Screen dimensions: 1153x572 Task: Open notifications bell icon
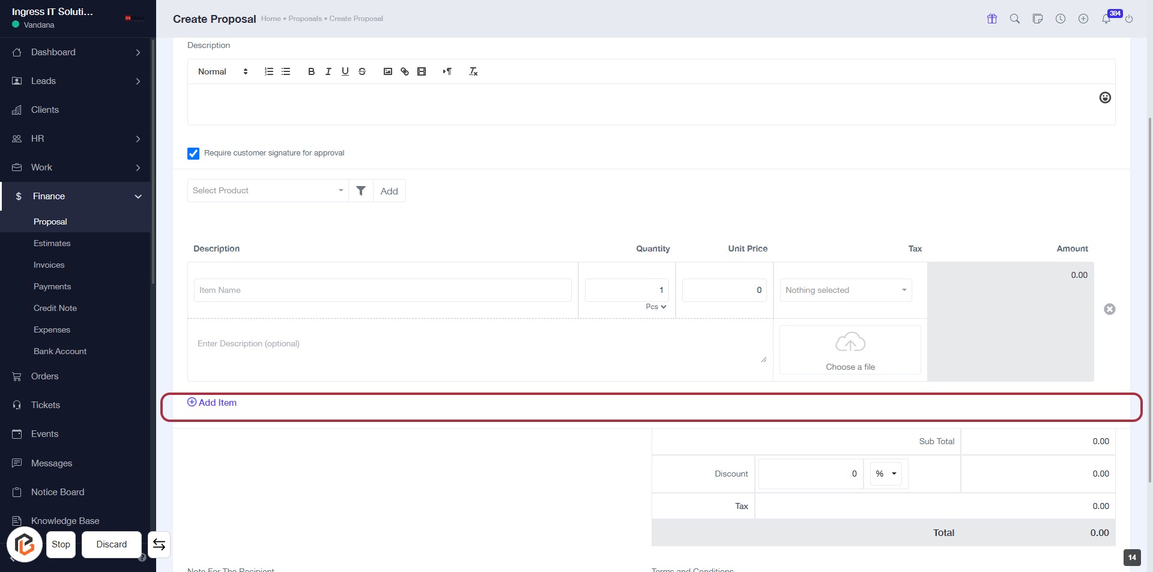(x=1106, y=19)
